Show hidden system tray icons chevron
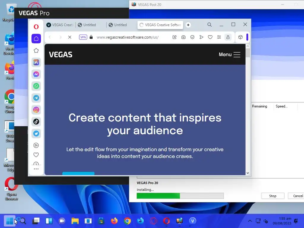 250,221
